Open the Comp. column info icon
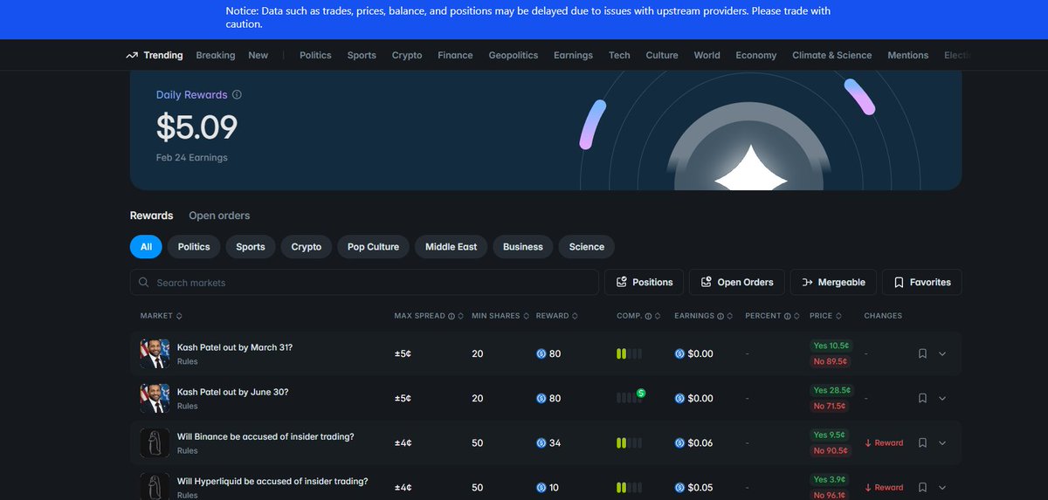 coord(648,316)
